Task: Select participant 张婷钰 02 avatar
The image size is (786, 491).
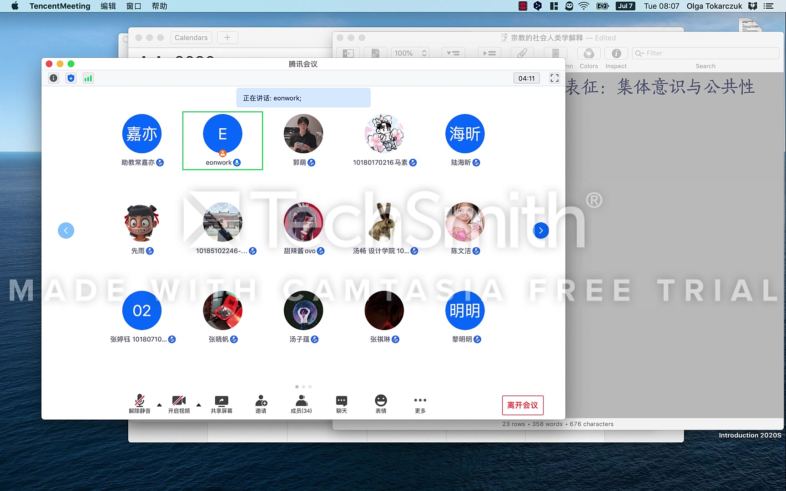Action: 142,311
